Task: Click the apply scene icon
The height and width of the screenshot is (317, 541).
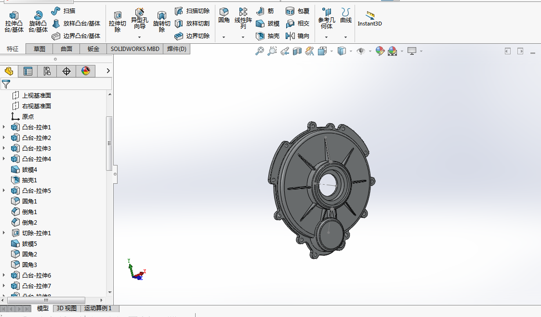Action: tap(392, 51)
